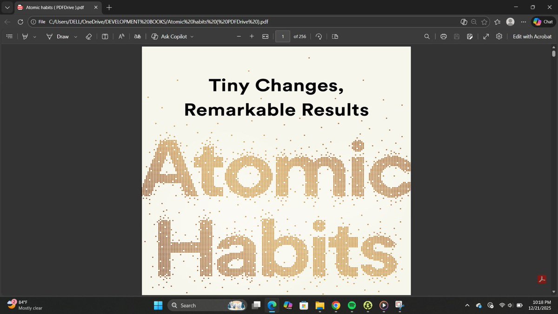Open the tab actions menu chevron
Screen dimensions: 558x314
[x=7, y=7]
